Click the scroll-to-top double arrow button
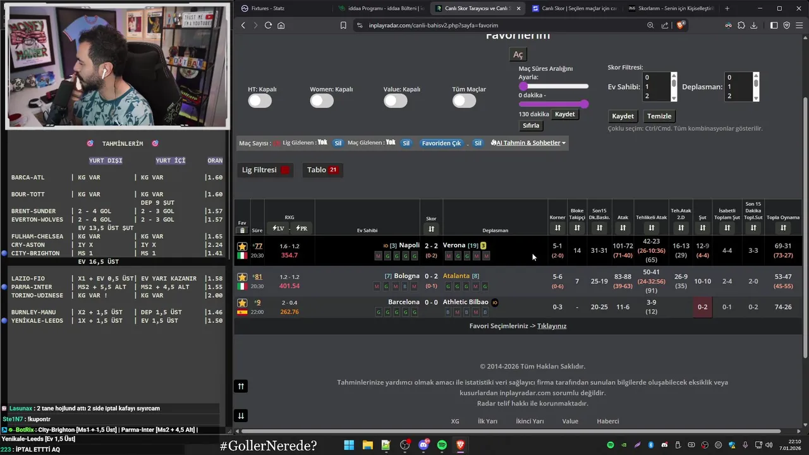This screenshot has width=809, height=455. [241, 386]
